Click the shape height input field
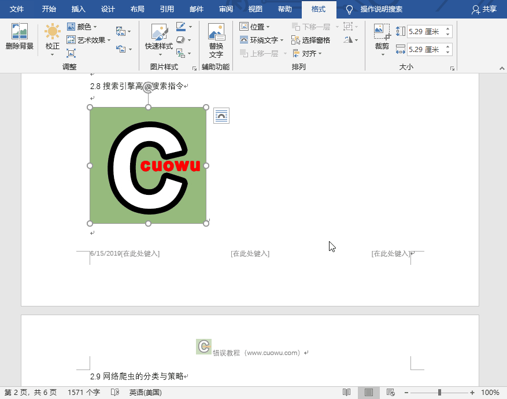 [x=425, y=31]
